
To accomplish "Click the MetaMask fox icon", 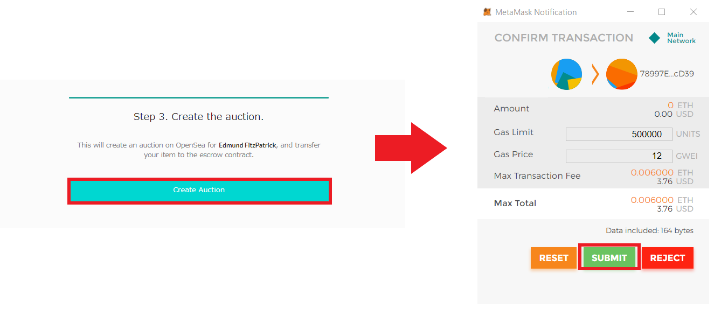I will 487,12.
